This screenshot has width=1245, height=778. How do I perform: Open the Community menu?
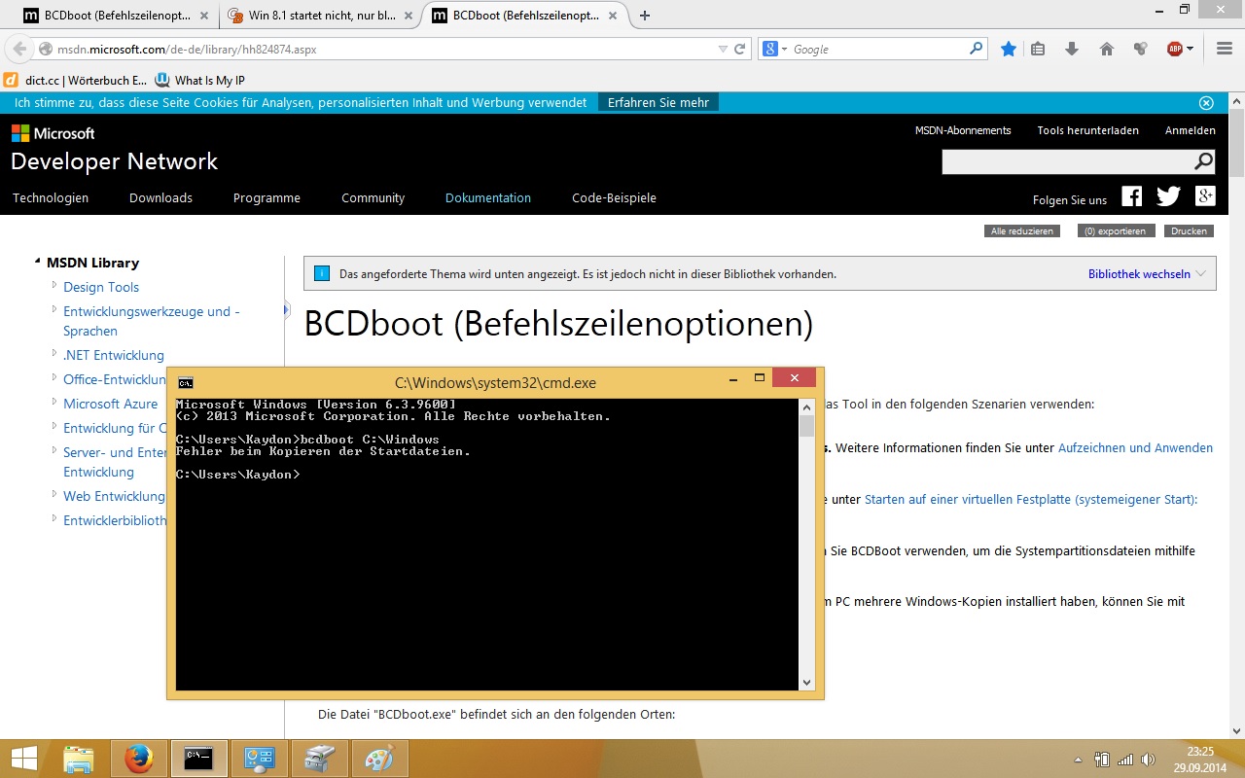coord(373,197)
